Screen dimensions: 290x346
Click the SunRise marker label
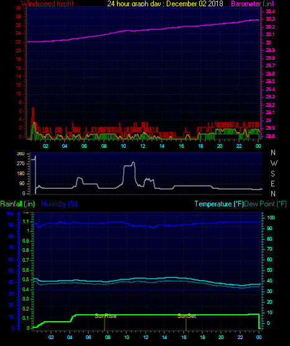[105, 316]
